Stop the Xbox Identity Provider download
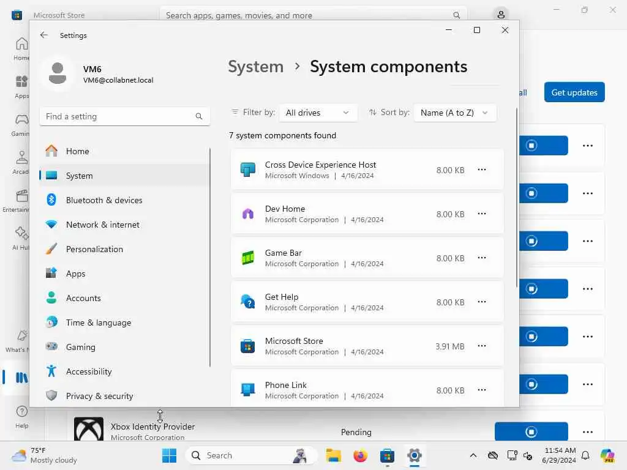Image resolution: width=627 pixels, height=470 pixels. tap(531, 431)
